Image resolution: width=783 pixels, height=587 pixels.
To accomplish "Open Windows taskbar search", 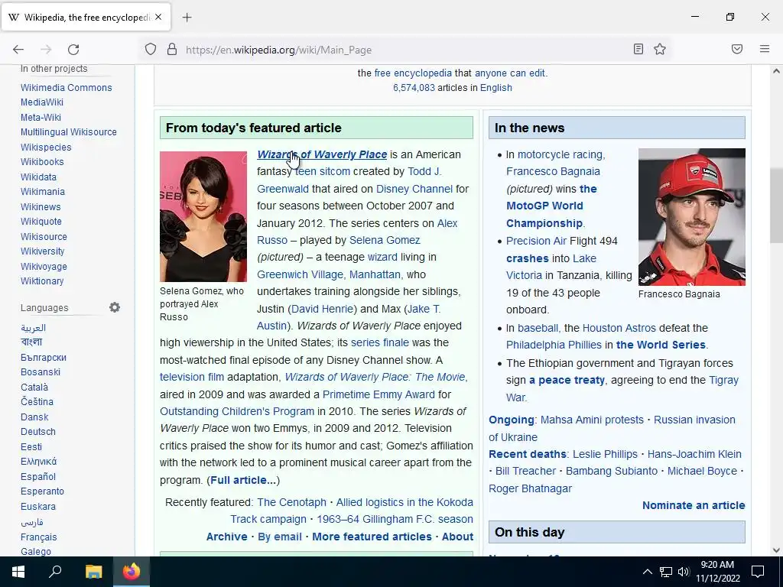I will (x=55, y=571).
